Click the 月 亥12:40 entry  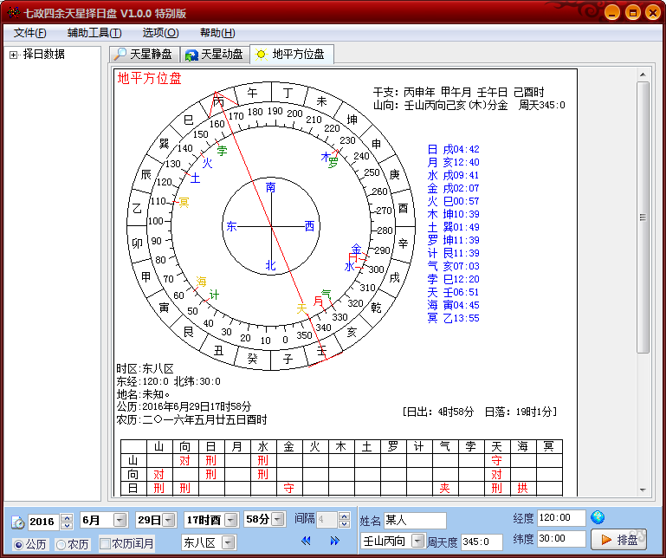click(453, 162)
